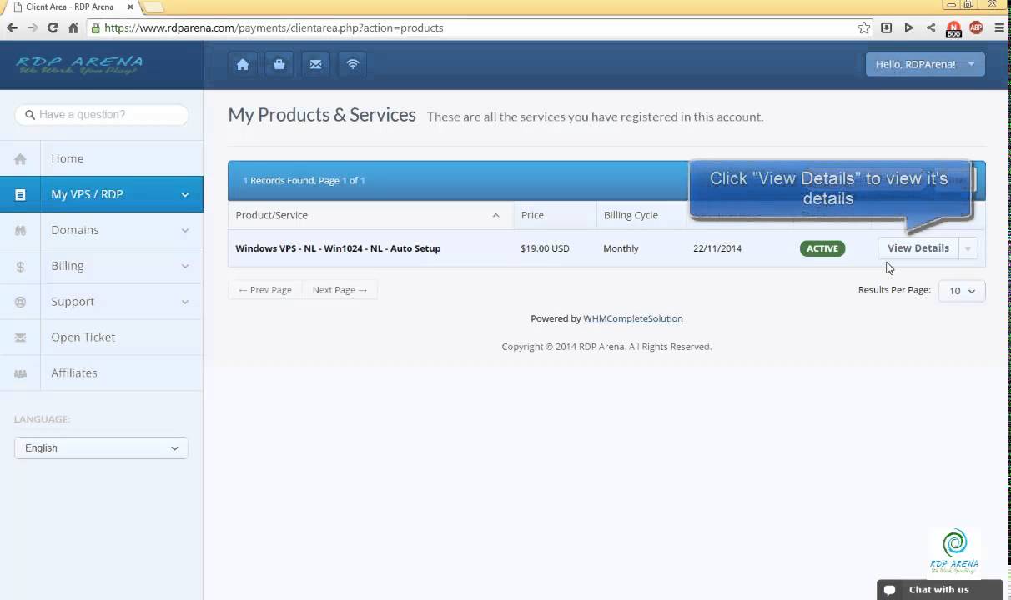
Task: Click the wifi signal icon in top bar
Action: tap(352, 64)
